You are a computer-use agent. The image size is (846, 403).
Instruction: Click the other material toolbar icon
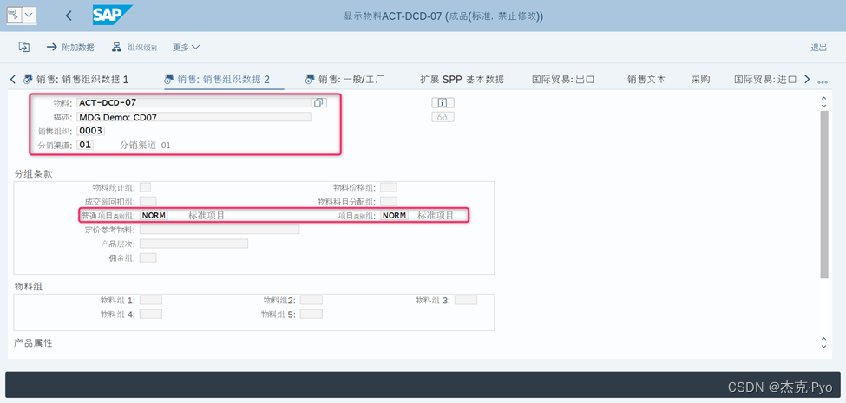tap(23, 47)
